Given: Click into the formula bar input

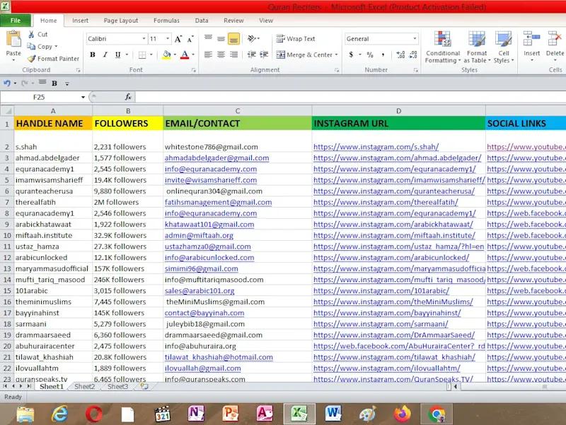Looking at the screenshot, I should click(350, 97).
